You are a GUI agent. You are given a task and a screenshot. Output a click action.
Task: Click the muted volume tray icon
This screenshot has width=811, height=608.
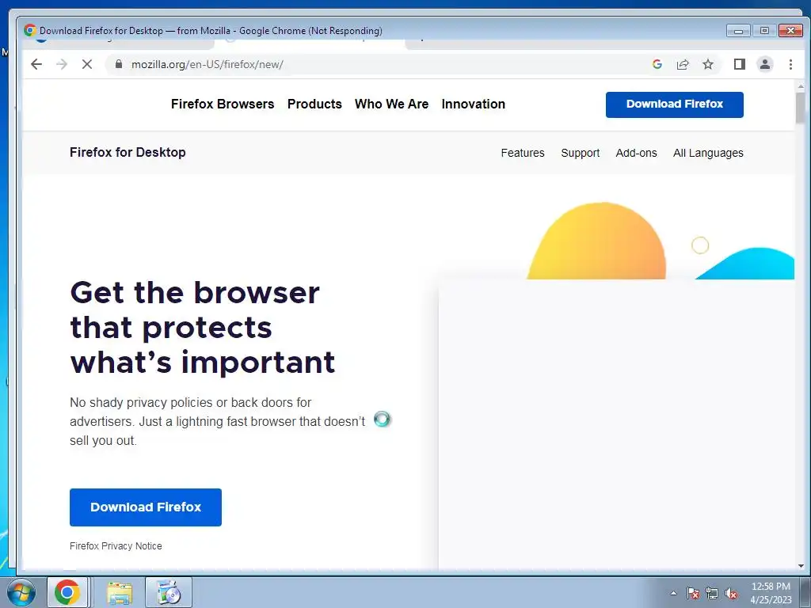(x=731, y=593)
